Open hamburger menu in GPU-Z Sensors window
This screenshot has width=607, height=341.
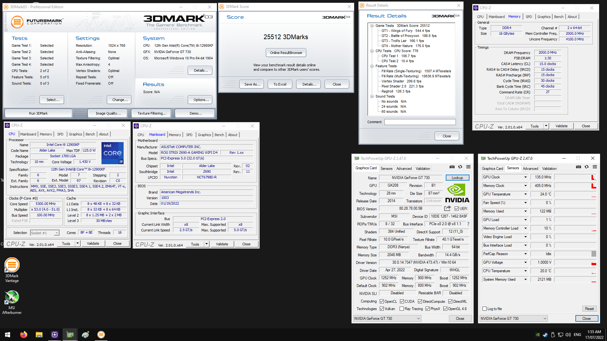coord(595,167)
